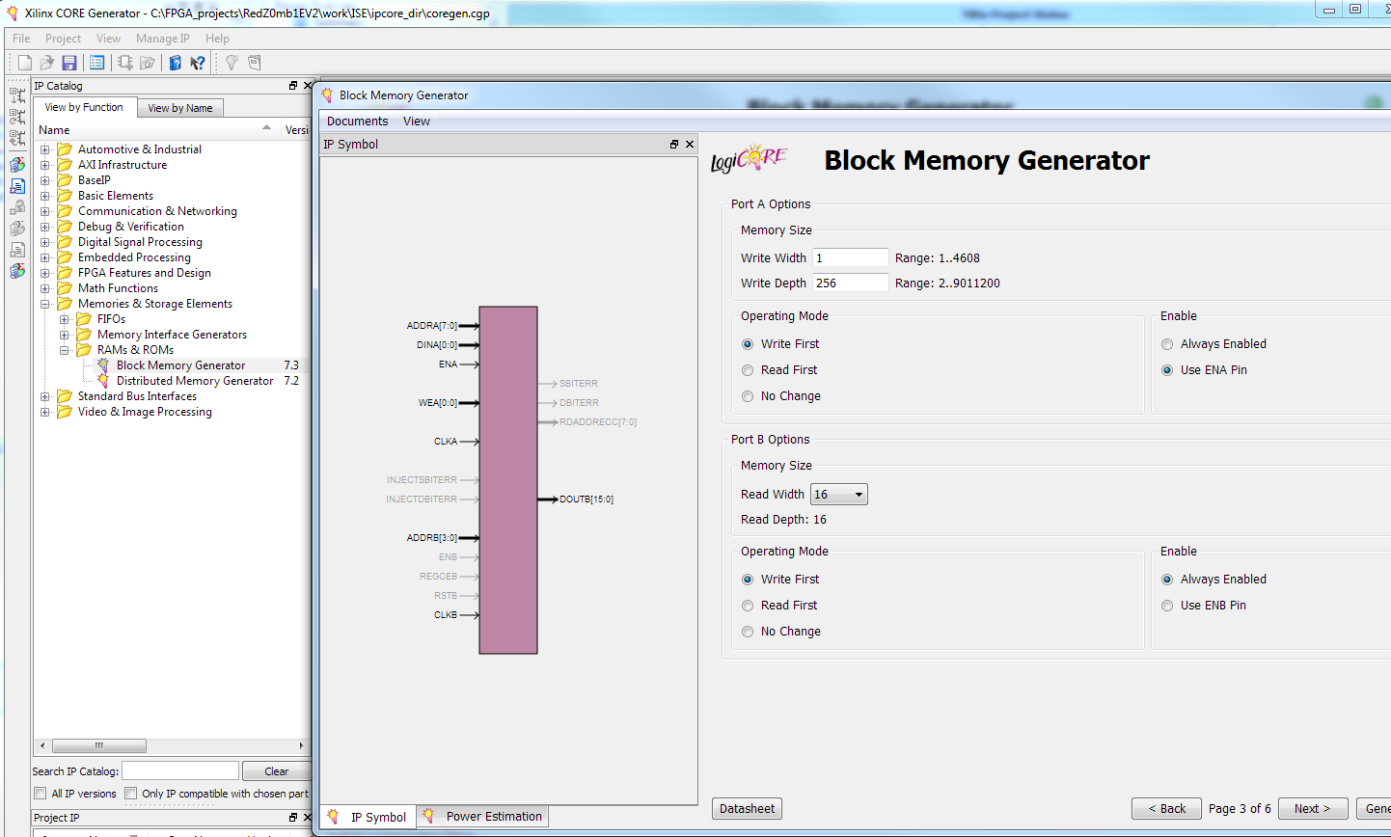Click the greyed document icon after light bulb
This screenshot has height=837, width=1391.
(255, 63)
